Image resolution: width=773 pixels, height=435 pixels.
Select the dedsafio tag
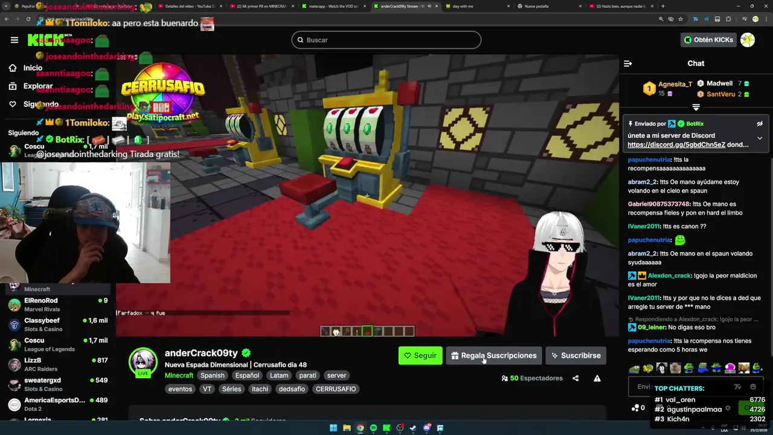pyautogui.click(x=292, y=389)
